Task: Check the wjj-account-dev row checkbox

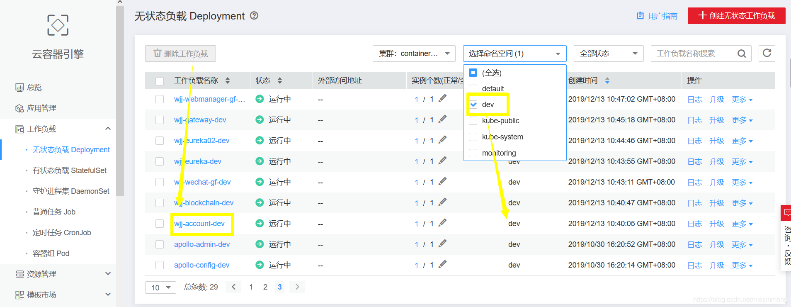Action: tap(160, 224)
